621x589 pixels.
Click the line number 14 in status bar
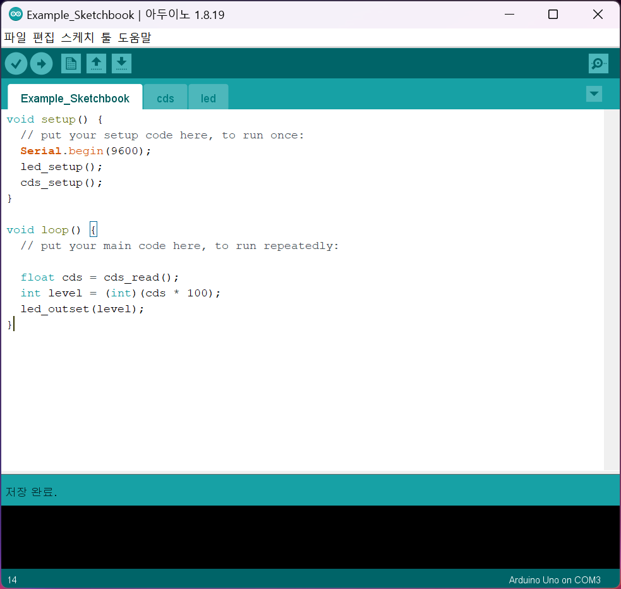(x=12, y=580)
